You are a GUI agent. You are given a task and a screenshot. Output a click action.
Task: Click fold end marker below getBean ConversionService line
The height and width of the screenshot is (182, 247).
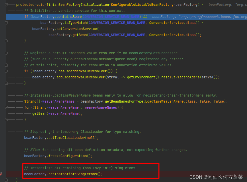pyautogui.click(x=6, y=41)
